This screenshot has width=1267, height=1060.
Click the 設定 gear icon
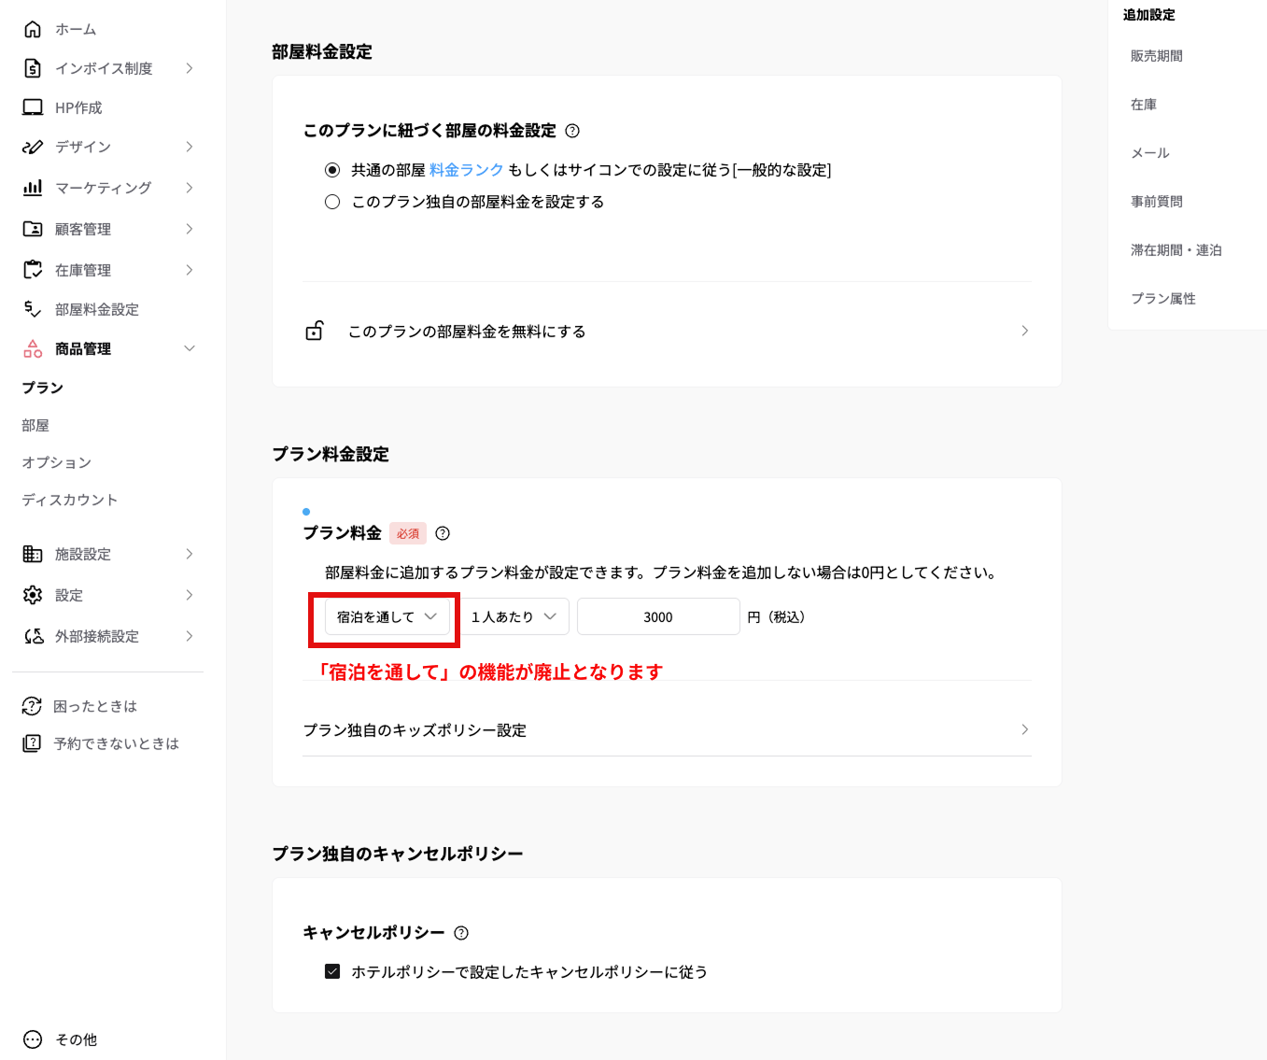33,595
